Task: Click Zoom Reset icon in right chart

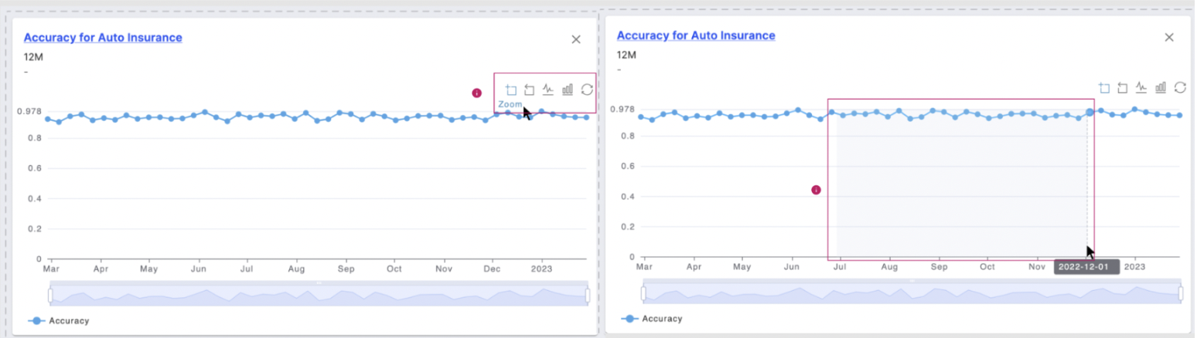Action: pos(1123,87)
